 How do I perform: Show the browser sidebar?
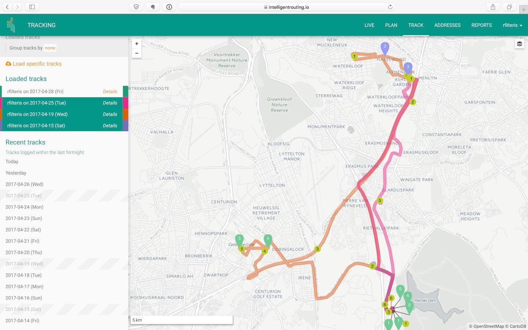coord(32,7)
